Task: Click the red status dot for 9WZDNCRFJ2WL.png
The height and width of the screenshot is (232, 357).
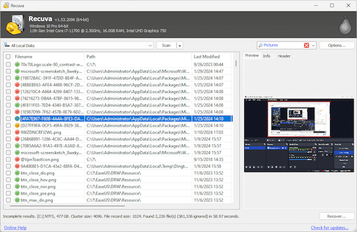Action: [x=17, y=132]
